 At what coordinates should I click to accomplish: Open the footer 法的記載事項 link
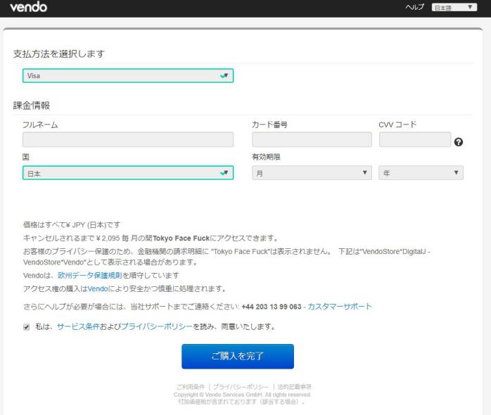[294, 387]
